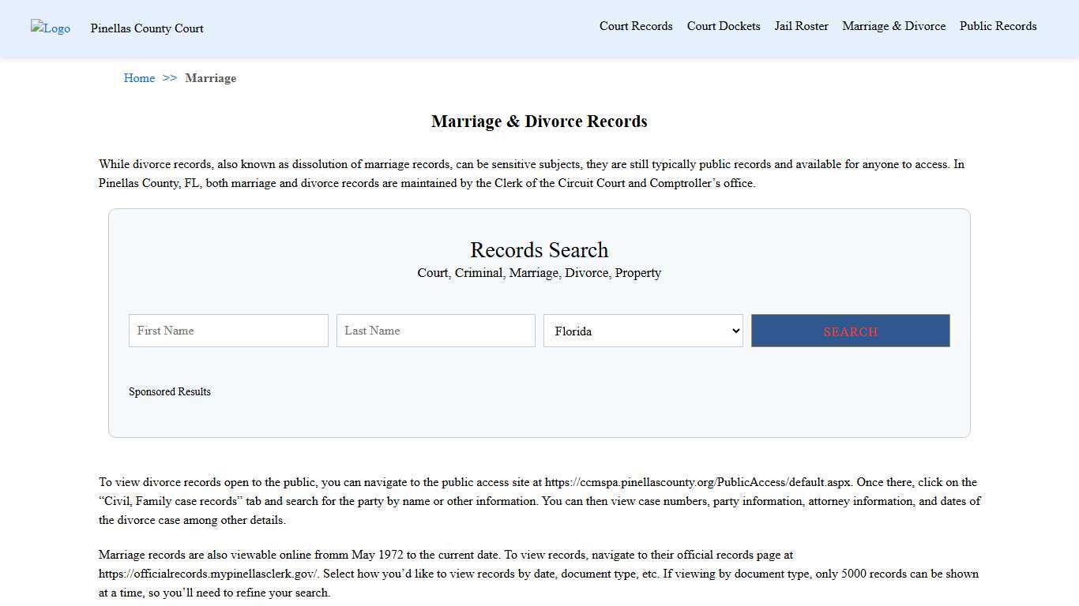Viewport: 1079px width, 606px height.
Task: Click the Marriage & Divorce Records heading
Action: coord(539,122)
